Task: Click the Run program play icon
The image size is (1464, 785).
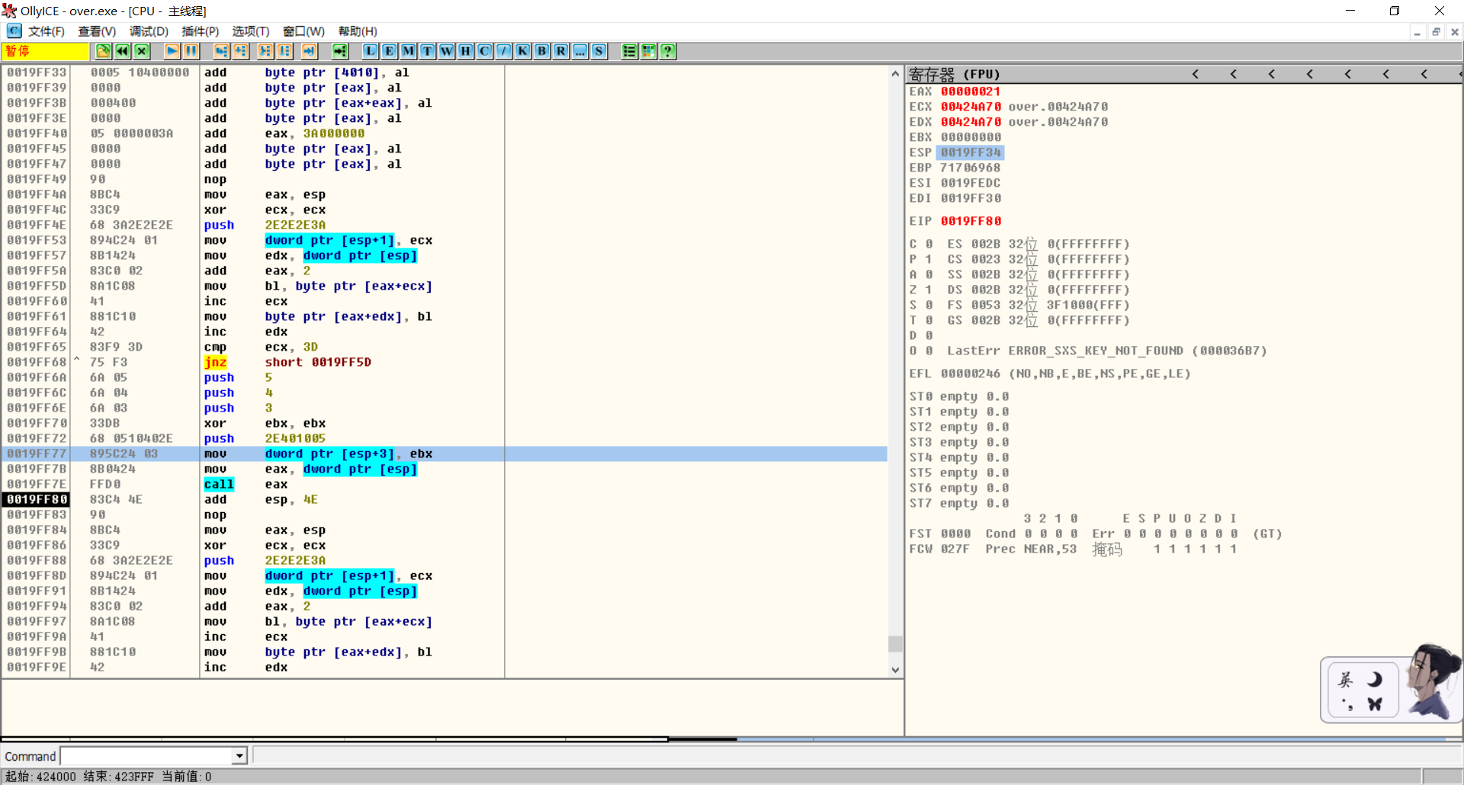Action: click(172, 51)
